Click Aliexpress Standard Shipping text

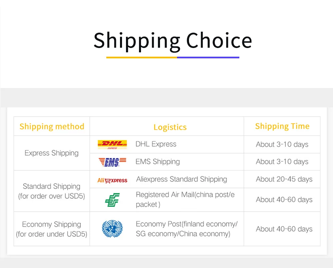[x=182, y=179]
